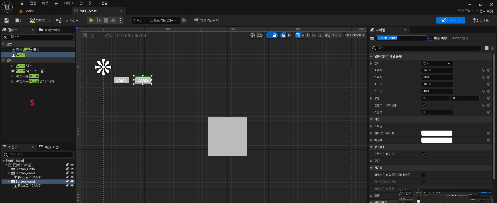Collapse the 입력 palette category
This screenshot has width=497, height=203.
3,61
